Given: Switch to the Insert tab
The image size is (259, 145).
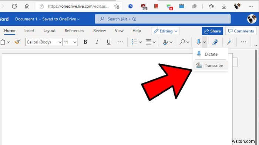Looking at the screenshot, I should (x=29, y=31).
